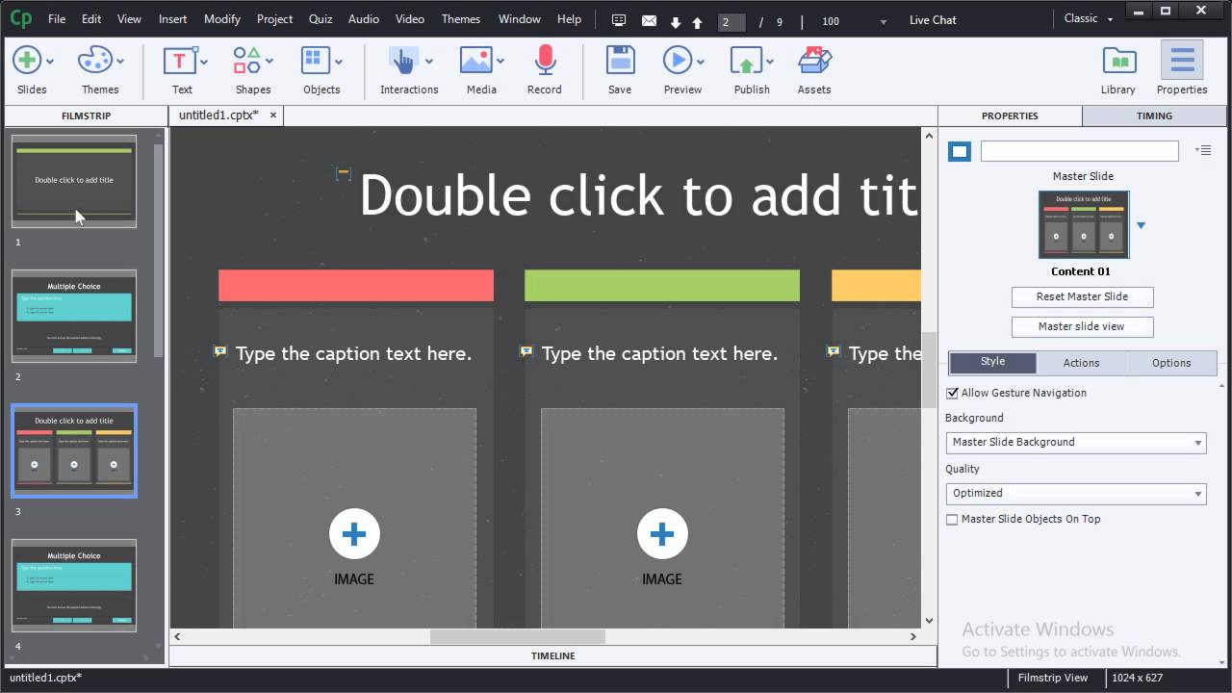Expand the master slide selector blue arrow

[1141, 225]
